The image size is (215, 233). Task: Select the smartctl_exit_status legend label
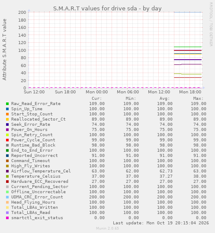37,218
